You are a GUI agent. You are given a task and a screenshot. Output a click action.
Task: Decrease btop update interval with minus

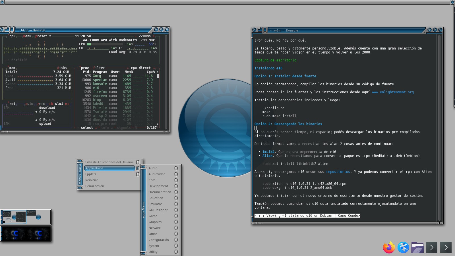(x=136, y=36)
